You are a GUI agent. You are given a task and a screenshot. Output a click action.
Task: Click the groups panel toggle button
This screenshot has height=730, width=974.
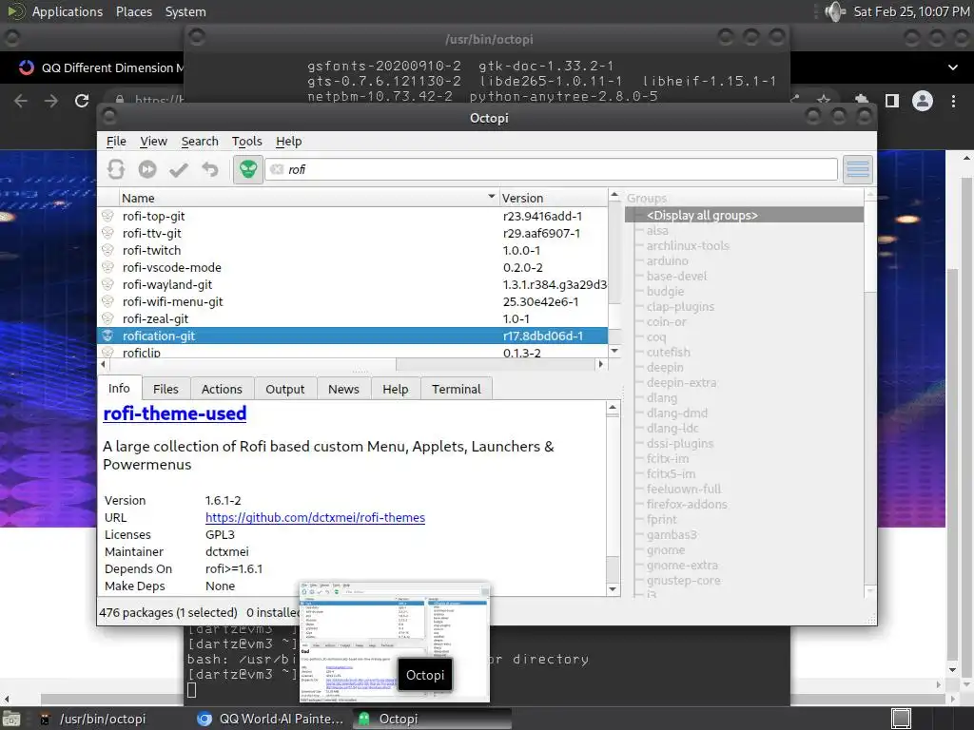click(858, 169)
